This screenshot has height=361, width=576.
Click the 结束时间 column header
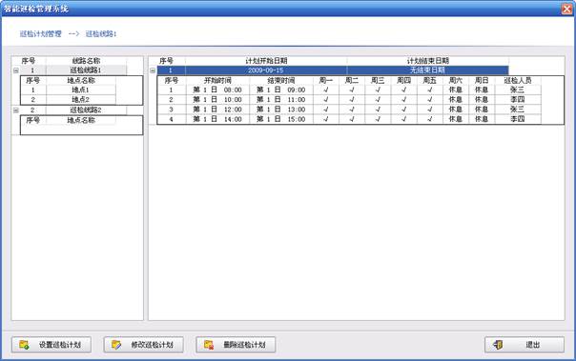(x=281, y=80)
